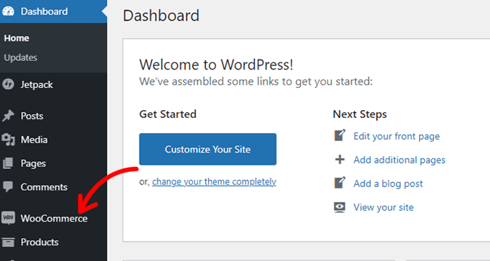Image resolution: width=490 pixels, height=261 pixels.
Task: Click the Pages icon in sidebar
Action: 8,164
